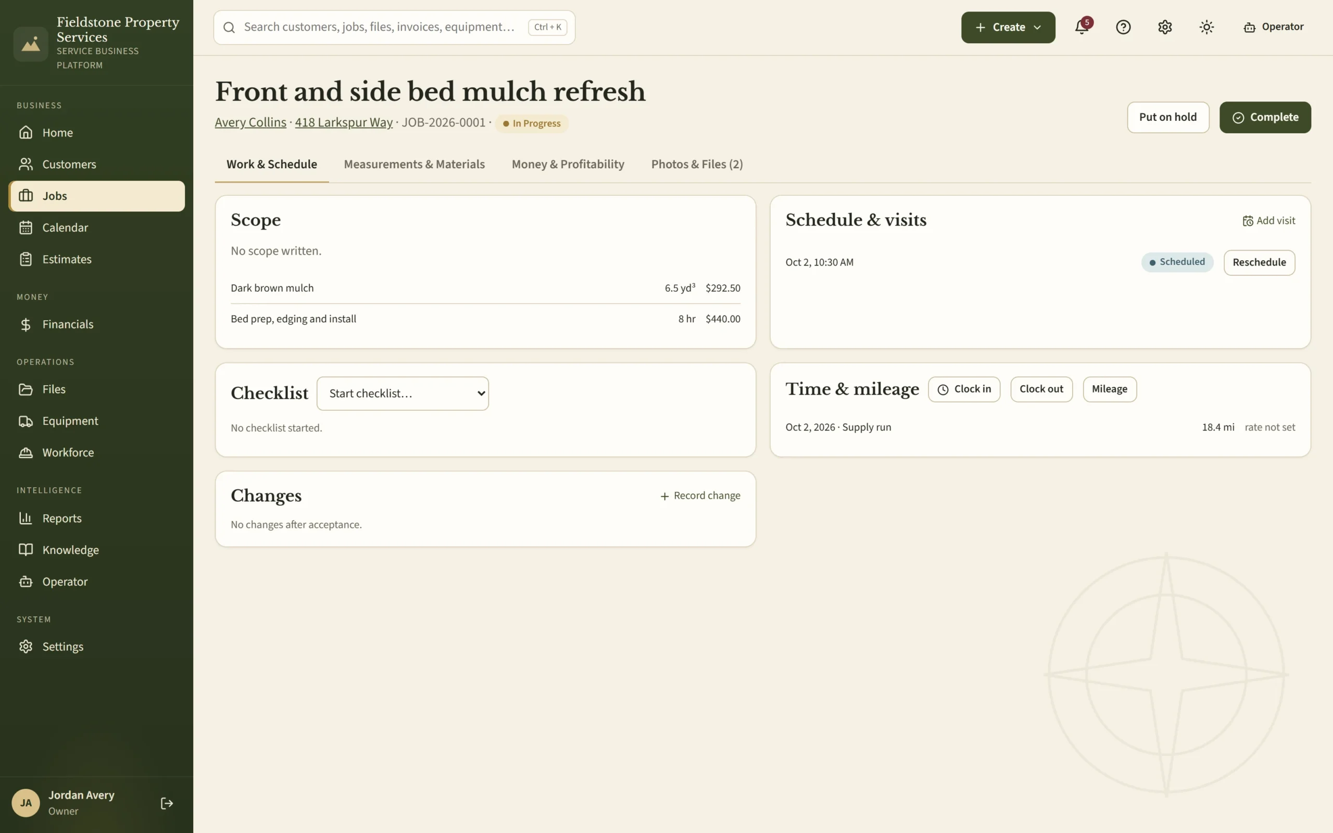1333x833 pixels.
Task: Open Reports in sidebar
Action: tap(96, 519)
